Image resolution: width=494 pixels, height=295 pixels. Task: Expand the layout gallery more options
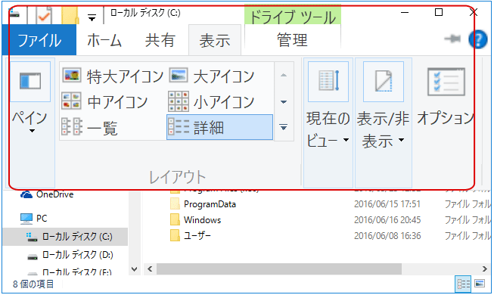click(284, 127)
